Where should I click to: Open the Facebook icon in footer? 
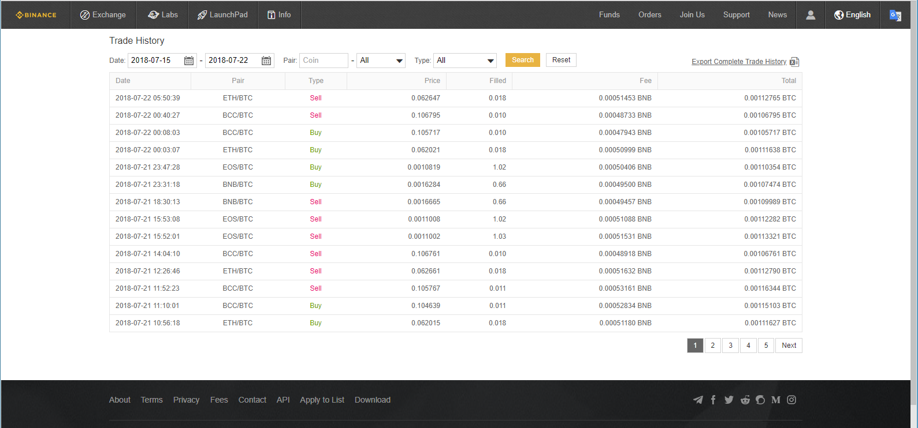[x=713, y=400]
